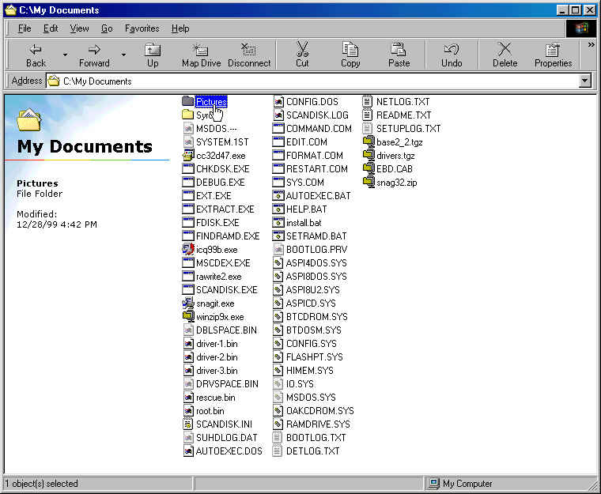Select the README.TXT file
This screenshot has height=494, width=601.
coord(403,115)
